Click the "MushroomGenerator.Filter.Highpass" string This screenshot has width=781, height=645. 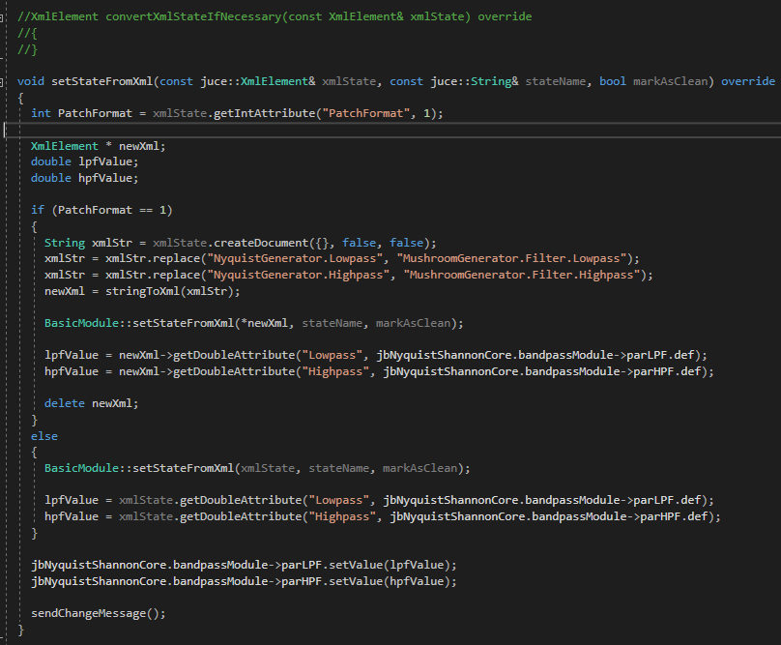coord(522,275)
